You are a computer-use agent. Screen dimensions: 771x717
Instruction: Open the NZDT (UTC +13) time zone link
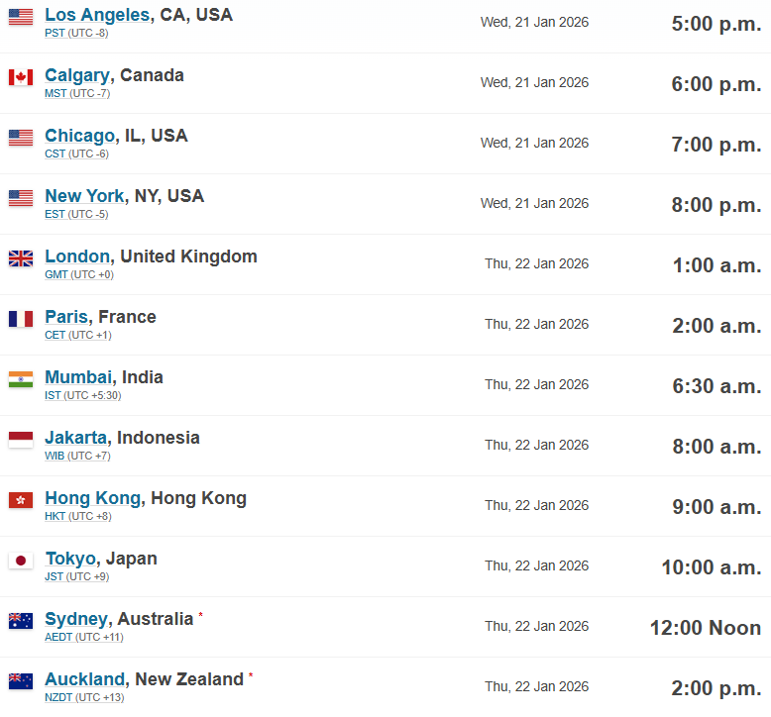pos(84,698)
